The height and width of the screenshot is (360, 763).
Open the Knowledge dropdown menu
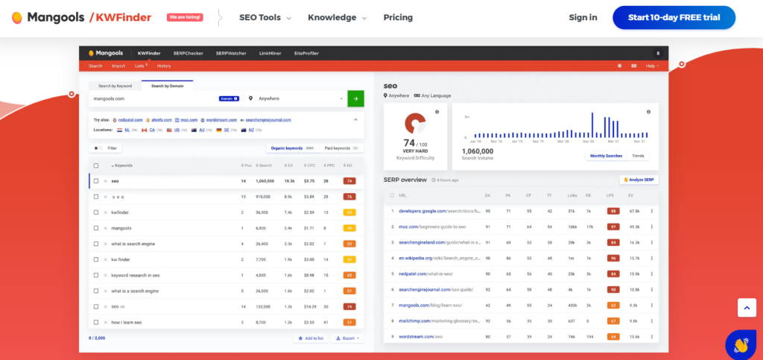338,17
